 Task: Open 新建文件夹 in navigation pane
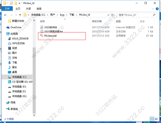pyautogui.click(x=18, y=21)
